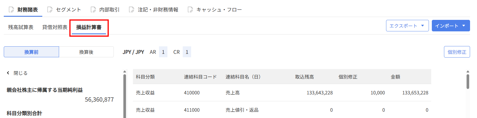Click the 内部取引 document icon
Image resolution: width=477 pixels, height=118 pixels.
[x=93, y=10]
